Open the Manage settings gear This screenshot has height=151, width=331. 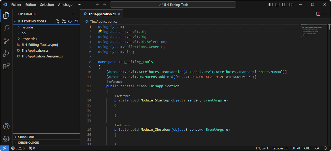pyautogui.click(x=6, y=139)
